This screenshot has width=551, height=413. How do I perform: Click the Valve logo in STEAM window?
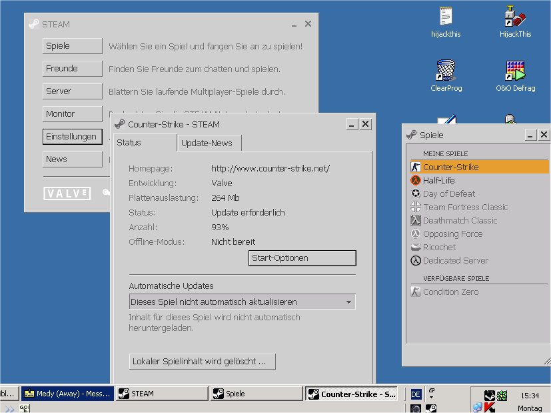[67, 193]
